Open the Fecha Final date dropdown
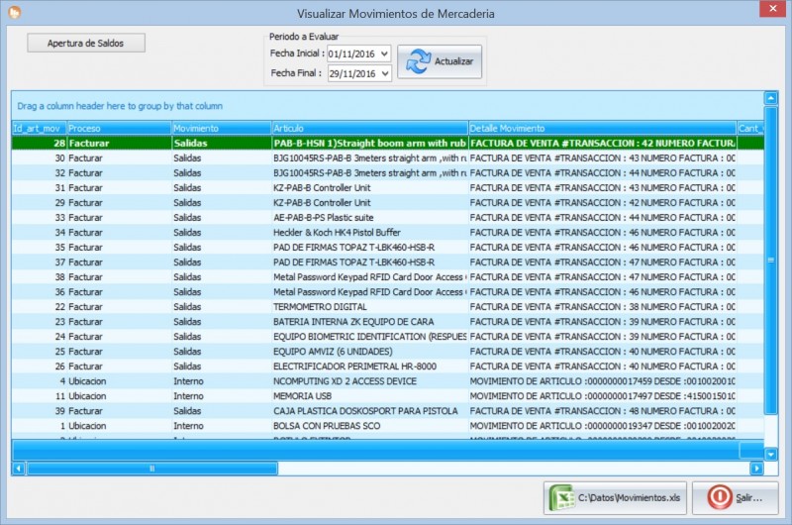The image size is (792, 525). click(x=384, y=73)
